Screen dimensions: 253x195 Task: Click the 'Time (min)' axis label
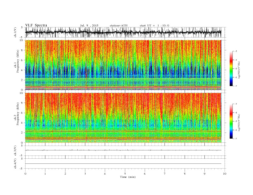(128, 177)
